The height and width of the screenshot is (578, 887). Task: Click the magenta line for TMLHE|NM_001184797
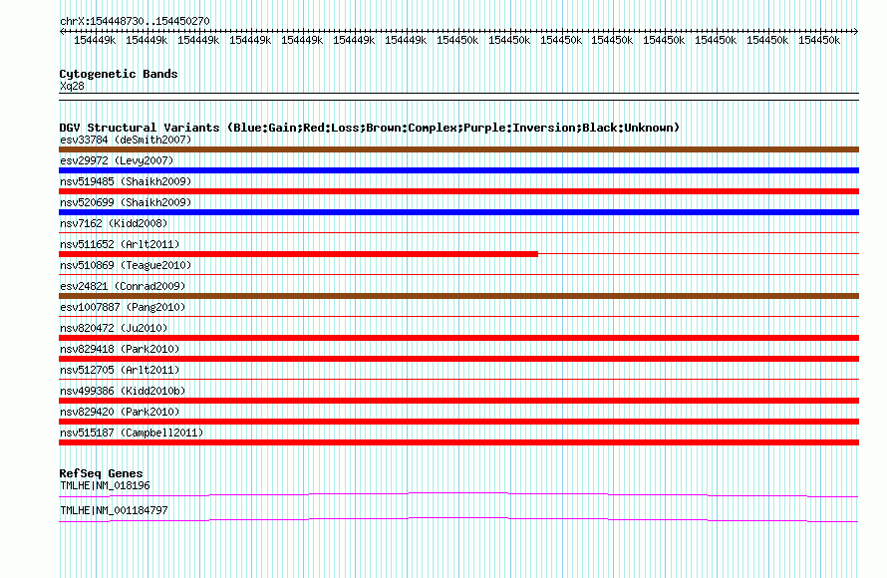[458, 520]
